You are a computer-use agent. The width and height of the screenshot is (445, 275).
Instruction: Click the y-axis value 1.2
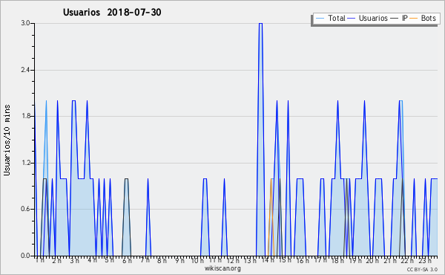(x=25, y=163)
